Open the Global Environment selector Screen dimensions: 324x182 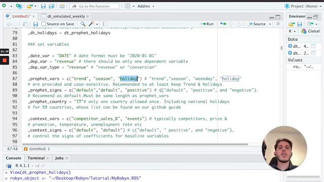pyautogui.click(x=310, y=31)
